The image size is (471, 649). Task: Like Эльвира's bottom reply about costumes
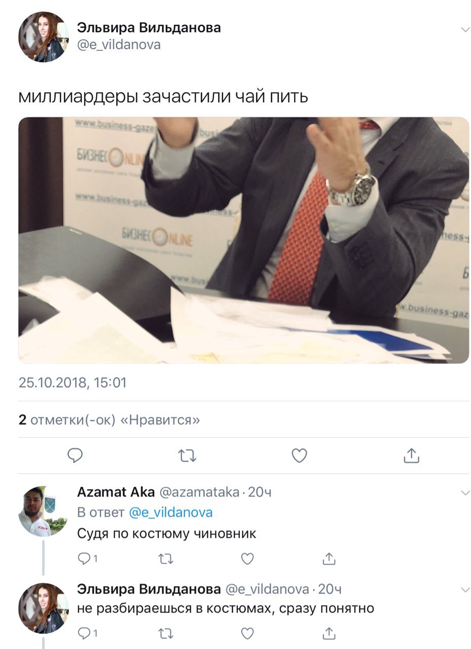click(x=247, y=633)
